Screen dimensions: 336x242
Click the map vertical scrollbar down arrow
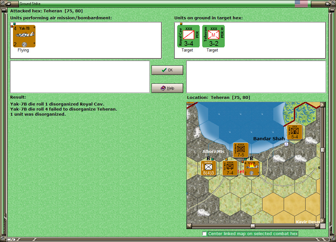coord(323,221)
